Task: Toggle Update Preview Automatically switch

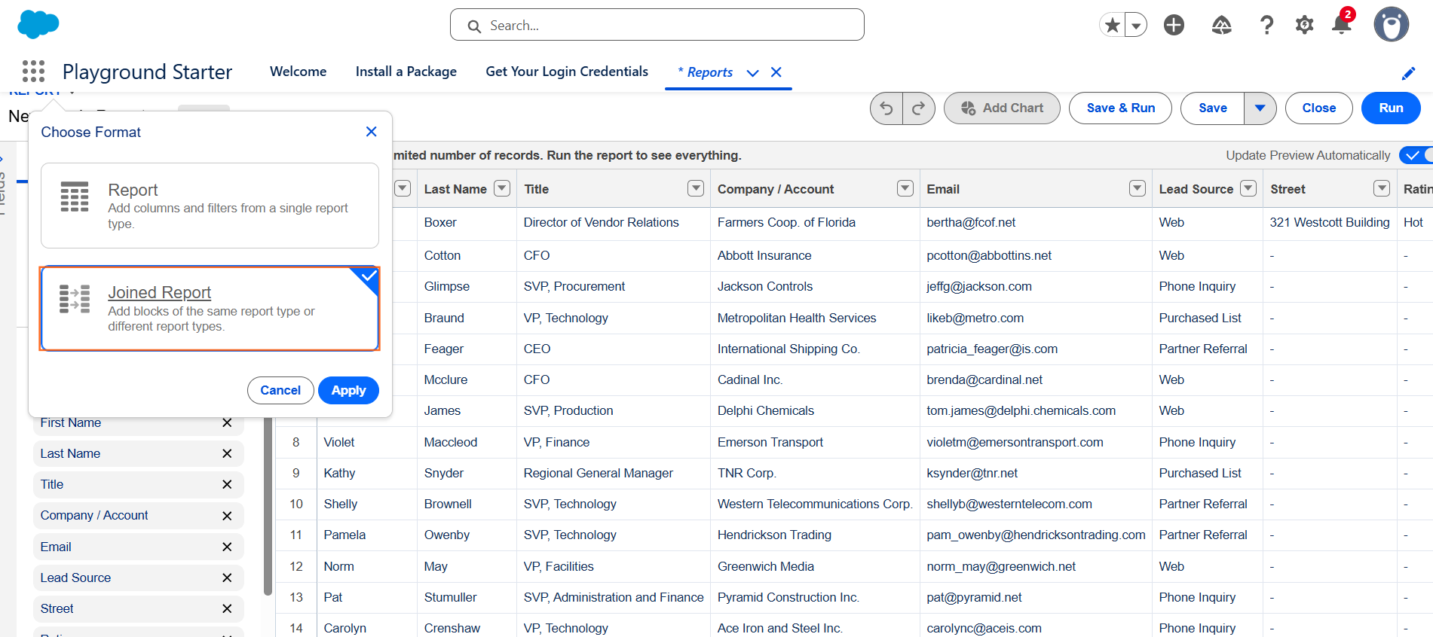Action: point(1416,155)
